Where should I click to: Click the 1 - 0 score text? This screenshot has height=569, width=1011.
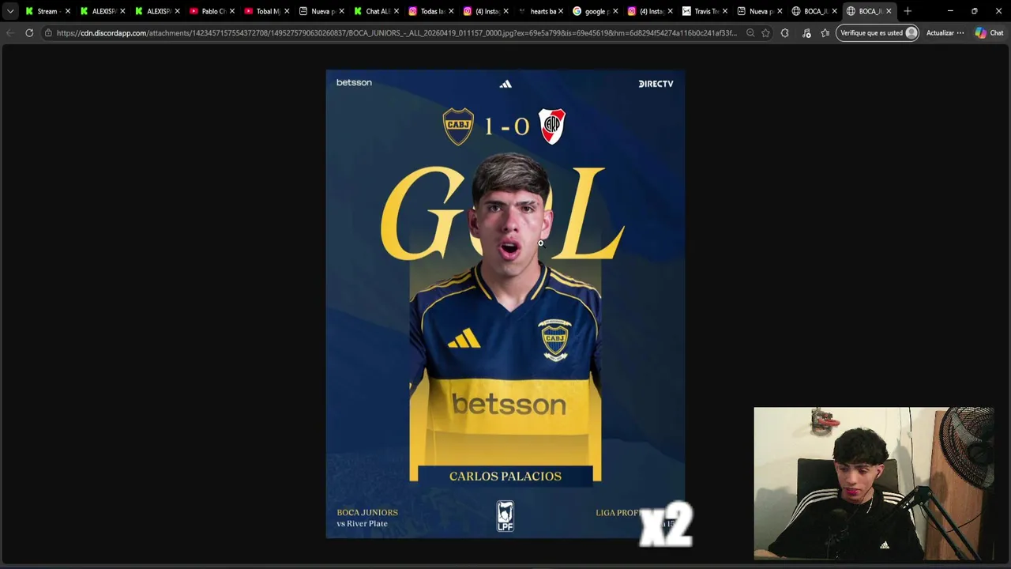pyautogui.click(x=506, y=126)
